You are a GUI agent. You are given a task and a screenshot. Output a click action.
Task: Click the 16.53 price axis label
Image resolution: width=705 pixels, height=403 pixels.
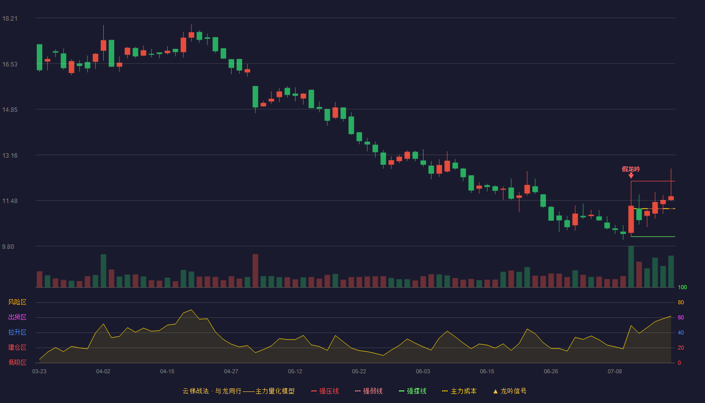pos(10,64)
